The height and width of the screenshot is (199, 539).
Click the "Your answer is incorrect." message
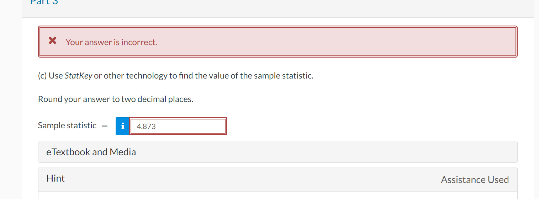(111, 42)
